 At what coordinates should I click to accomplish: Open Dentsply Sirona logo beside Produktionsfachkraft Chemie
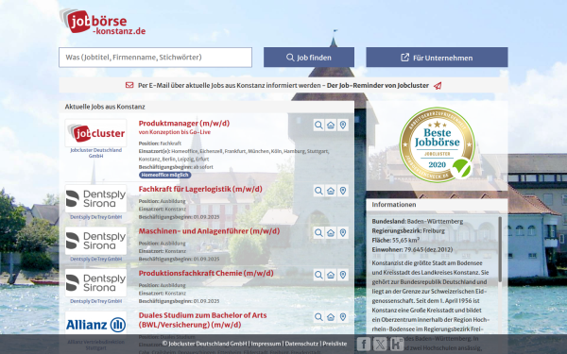click(95, 283)
